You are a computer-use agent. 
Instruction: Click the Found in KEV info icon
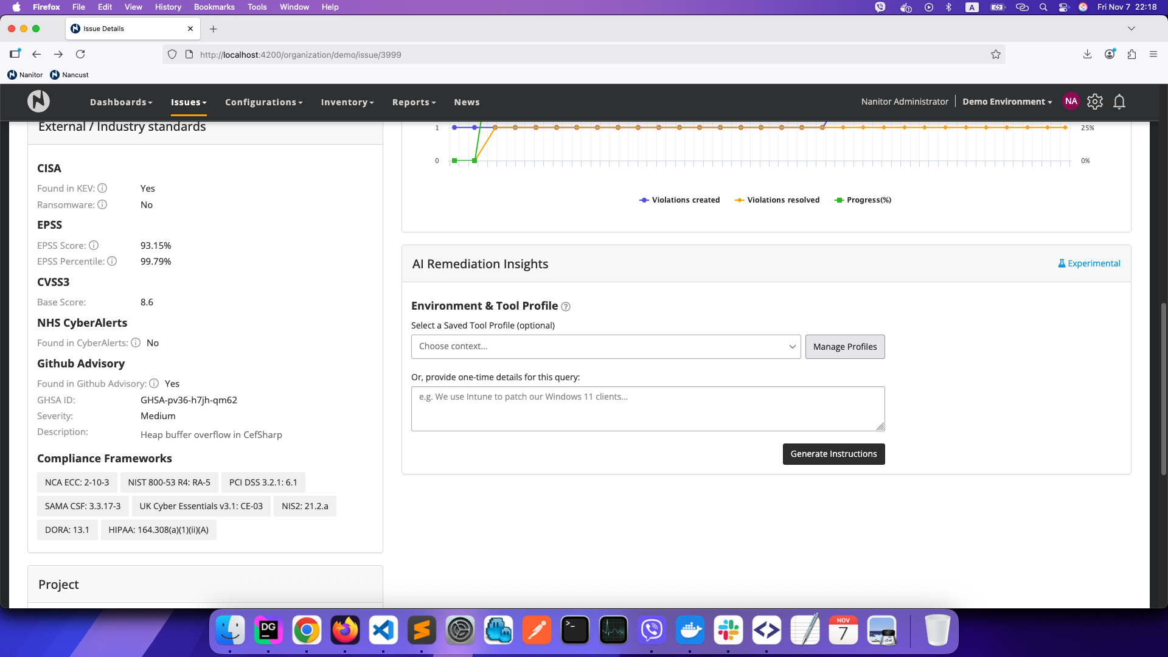pyautogui.click(x=102, y=189)
